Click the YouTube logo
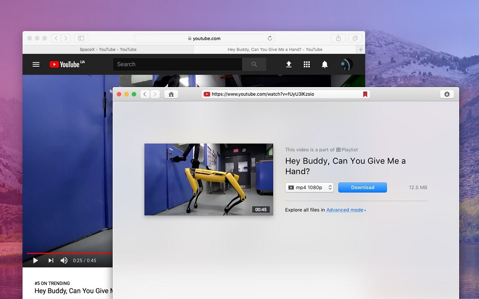479x299 pixels. (x=64, y=64)
